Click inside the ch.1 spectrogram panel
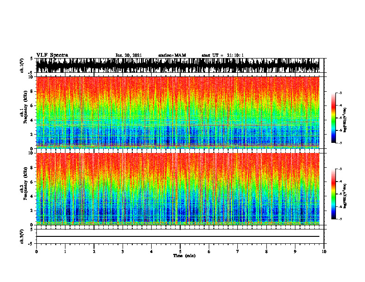365x282 pixels. click(x=177, y=112)
